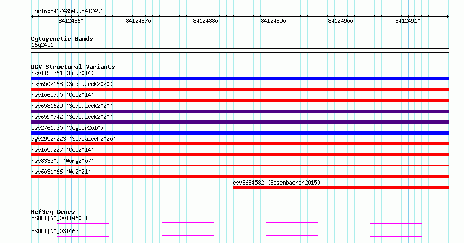Open the DGV Structural Variants track title
Viewport: 464px width, 243px height.
click(x=73, y=67)
